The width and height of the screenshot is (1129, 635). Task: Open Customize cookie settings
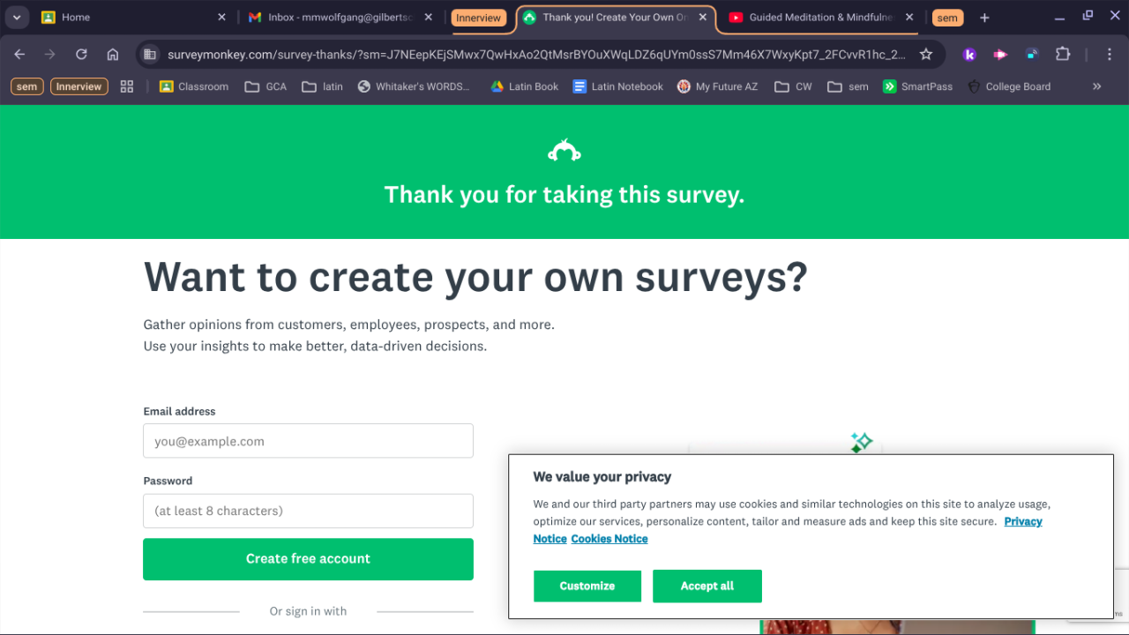pyautogui.click(x=587, y=586)
